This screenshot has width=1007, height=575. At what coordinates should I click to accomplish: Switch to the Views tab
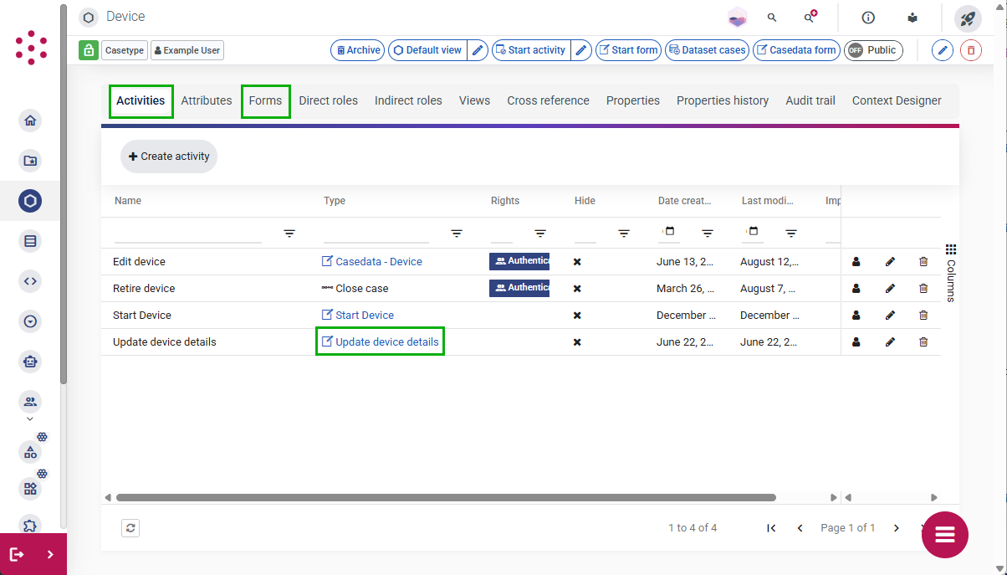coord(474,100)
